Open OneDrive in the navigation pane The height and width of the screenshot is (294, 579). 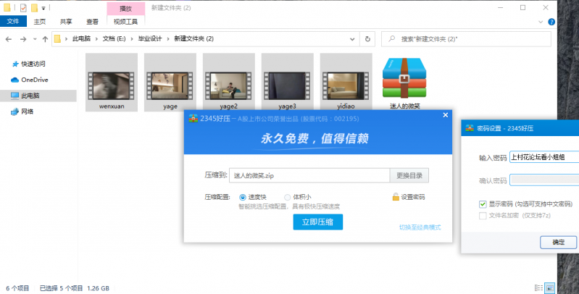[x=34, y=80]
